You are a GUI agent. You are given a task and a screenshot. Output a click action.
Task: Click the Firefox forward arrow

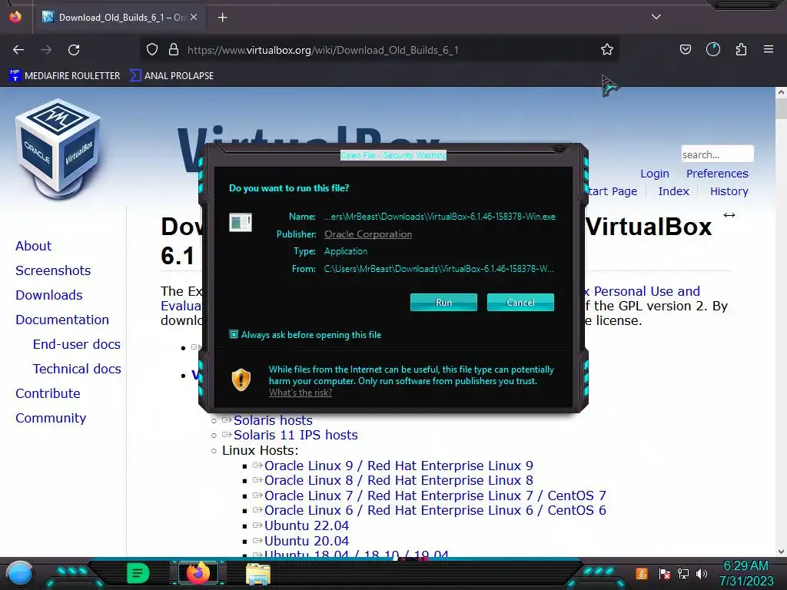point(46,50)
